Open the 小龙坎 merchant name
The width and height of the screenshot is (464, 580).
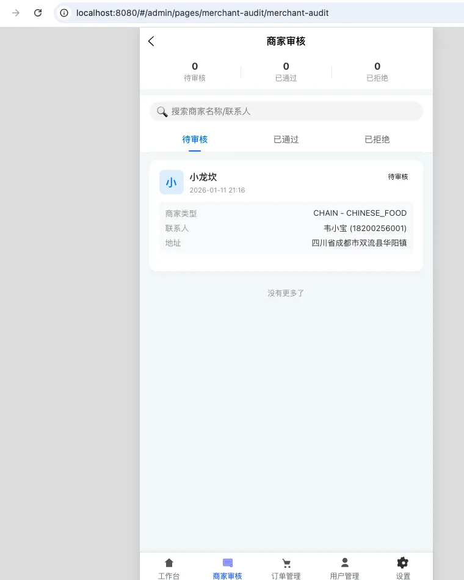[203, 177]
